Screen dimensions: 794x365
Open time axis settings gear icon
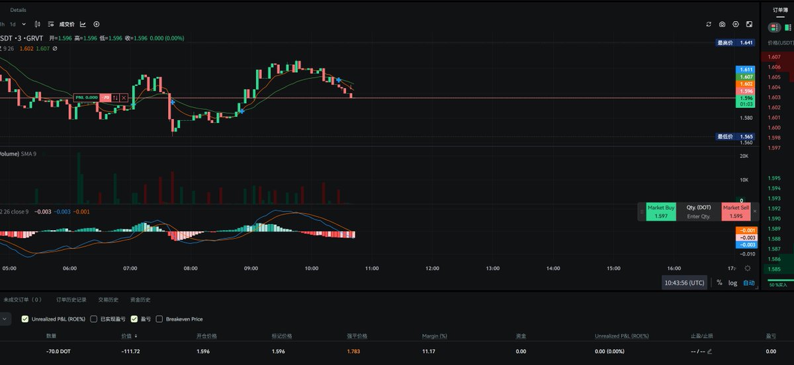[747, 268]
